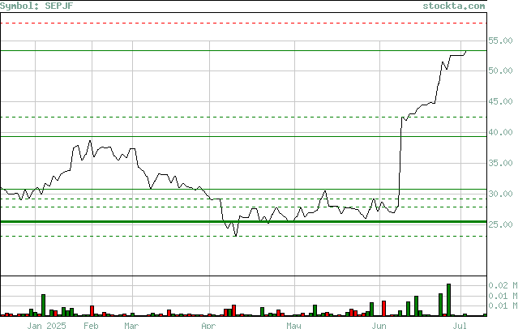Viewport: 531px width, 329px height.
Task: Click the 'Feb' date axis label
Action: coord(91,326)
